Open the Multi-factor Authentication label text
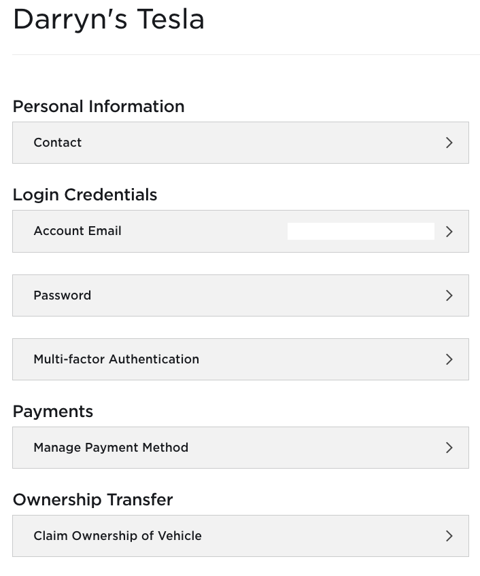480x576 pixels. click(x=116, y=359)
